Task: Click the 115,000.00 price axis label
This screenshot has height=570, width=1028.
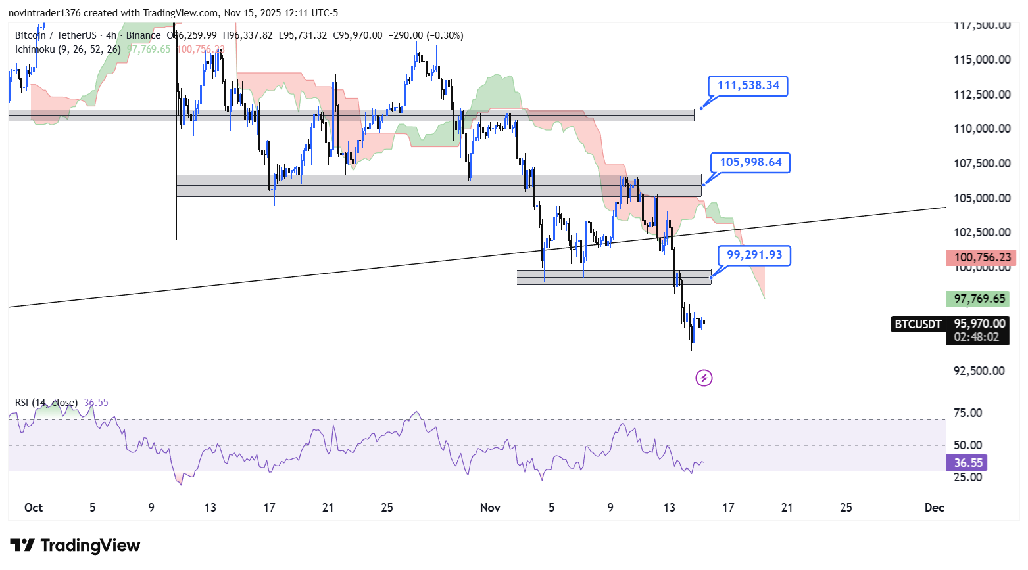Action: point(982,60)
